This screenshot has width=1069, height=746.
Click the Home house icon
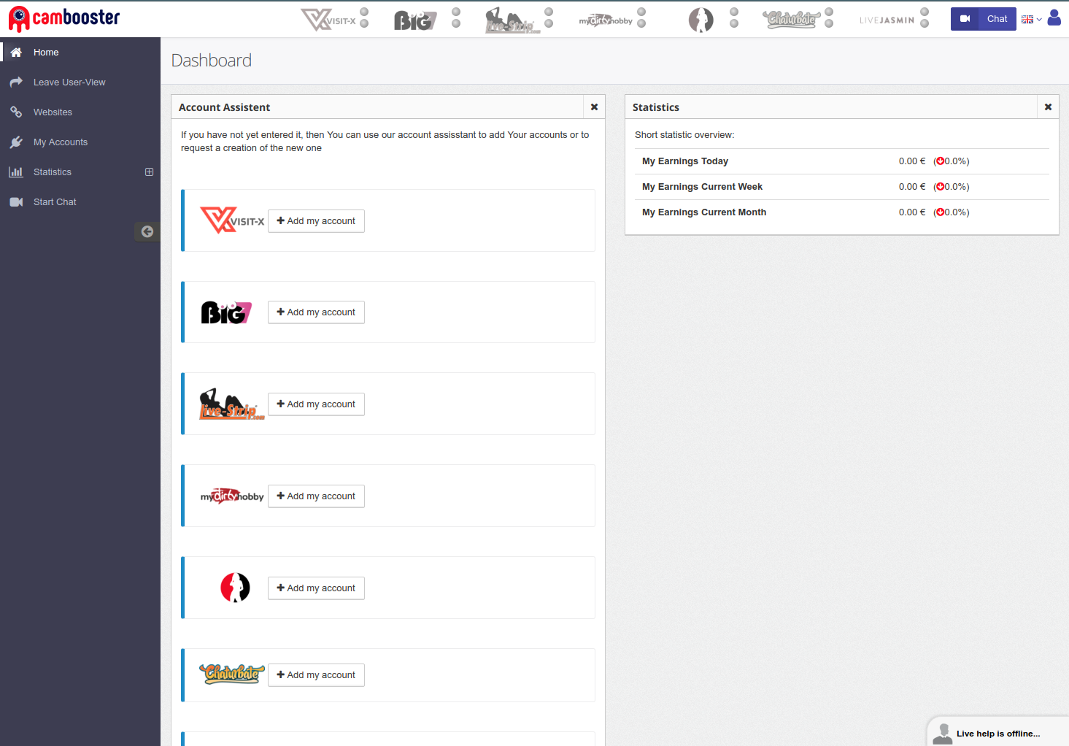[16, 53]
